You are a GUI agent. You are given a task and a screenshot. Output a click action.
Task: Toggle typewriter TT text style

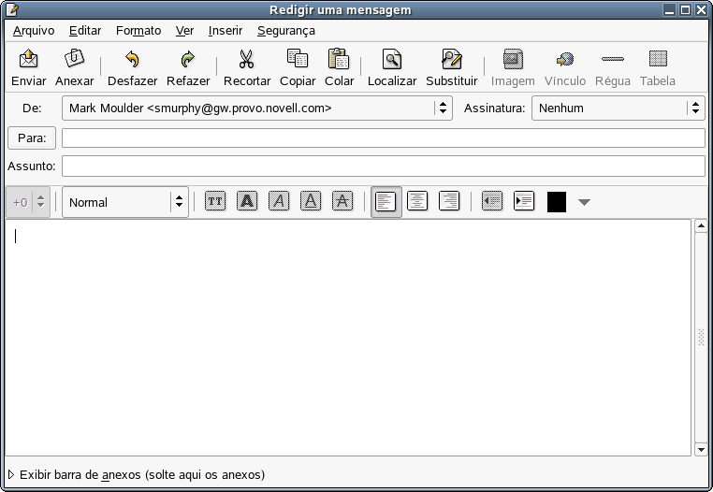click(215, 201)
